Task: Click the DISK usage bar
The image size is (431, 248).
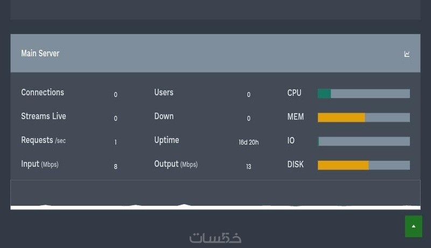Action: pos(364,165)
